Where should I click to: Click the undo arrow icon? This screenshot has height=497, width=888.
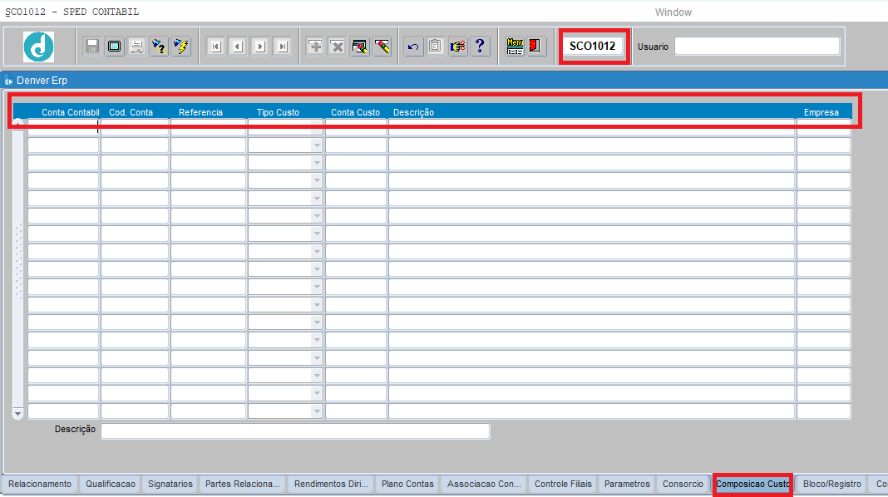click(413, 47)
